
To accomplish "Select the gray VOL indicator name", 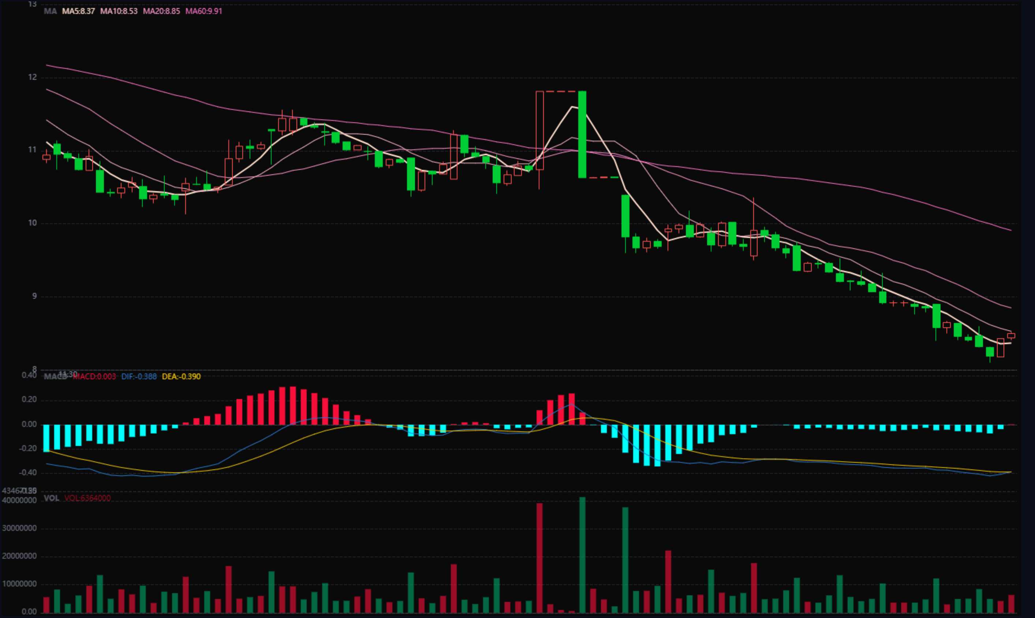I will [x=52, y=498].
